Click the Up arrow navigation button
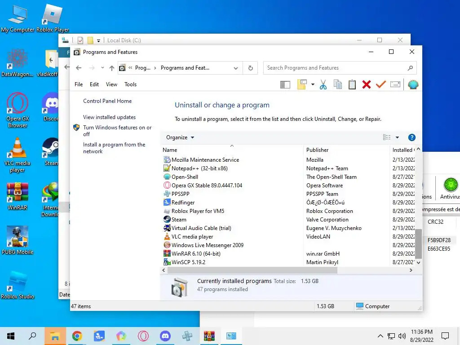The height and width of the screenshot is (345, 460). click(112, 68)
